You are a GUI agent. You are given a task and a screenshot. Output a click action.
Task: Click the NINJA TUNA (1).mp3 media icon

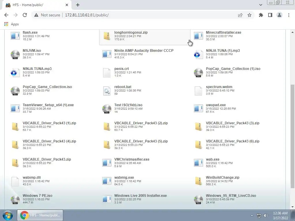pos(198,54)
